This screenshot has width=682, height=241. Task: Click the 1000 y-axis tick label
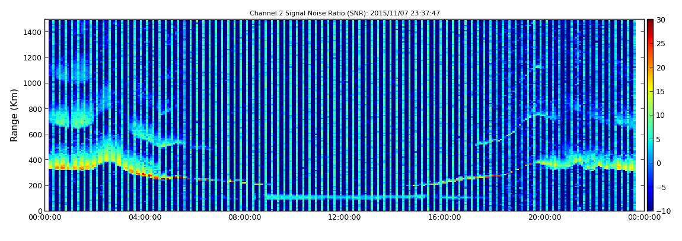pos(32,83)
